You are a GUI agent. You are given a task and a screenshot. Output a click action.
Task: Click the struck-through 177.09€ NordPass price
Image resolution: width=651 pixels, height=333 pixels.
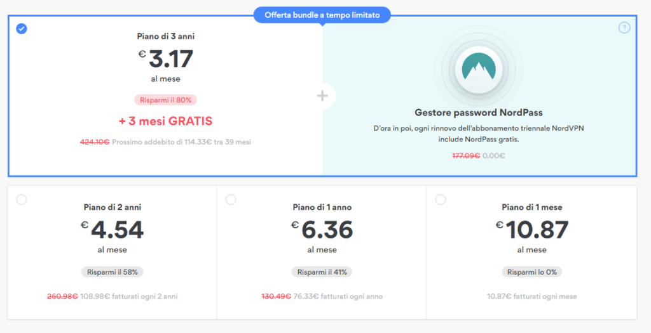(x=466, y=156)
